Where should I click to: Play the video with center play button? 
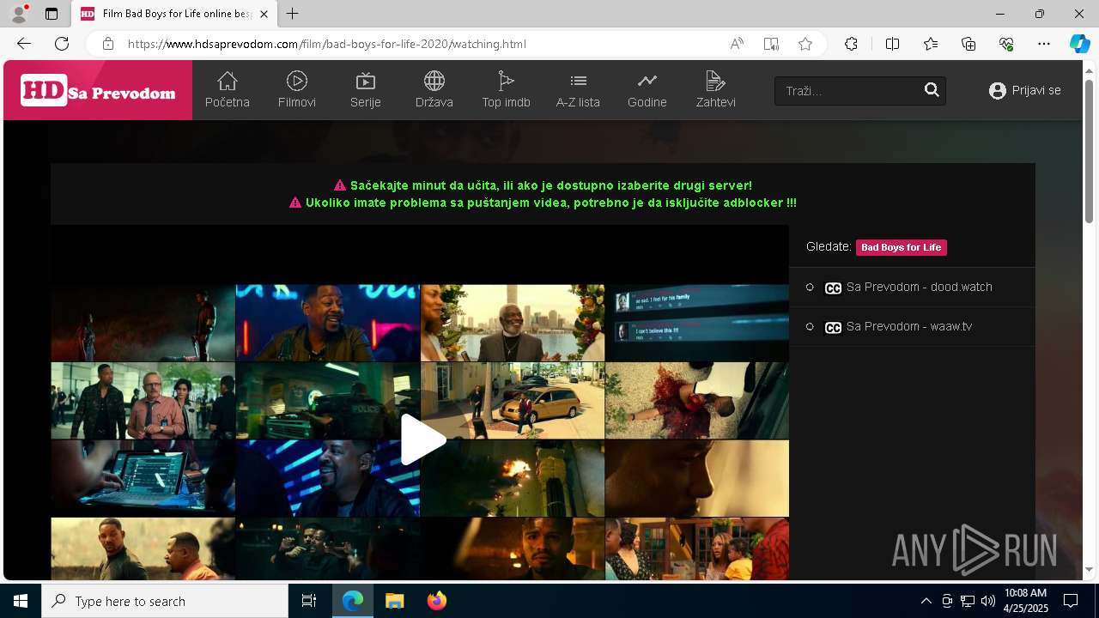click(x=422, y=439)
